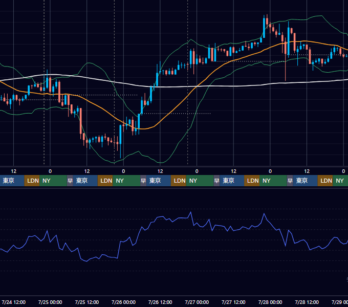Select the 東京 session block on 7/25

(x=85, y=181)
